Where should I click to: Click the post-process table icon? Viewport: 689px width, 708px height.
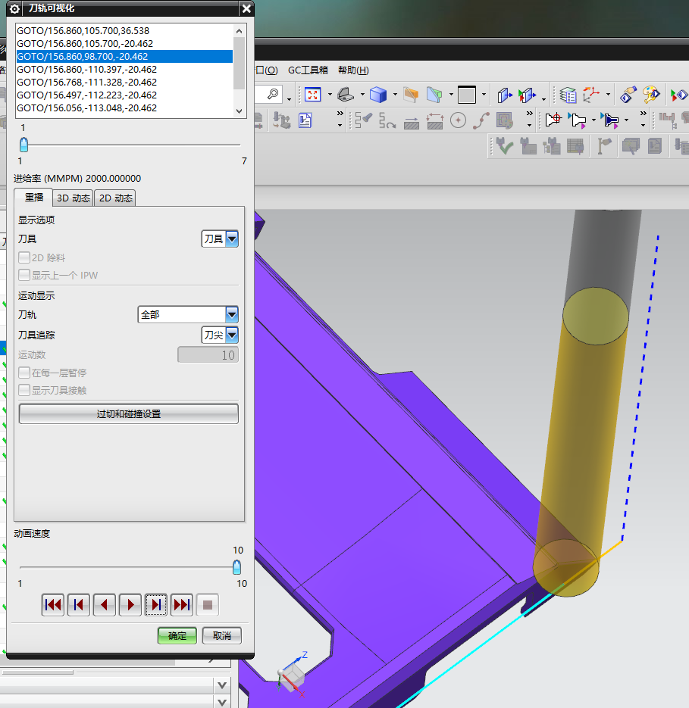(x=575, y=146)
